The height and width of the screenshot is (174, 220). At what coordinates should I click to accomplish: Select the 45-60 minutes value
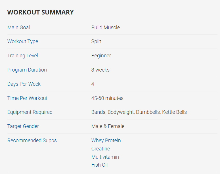coord(107,98)
